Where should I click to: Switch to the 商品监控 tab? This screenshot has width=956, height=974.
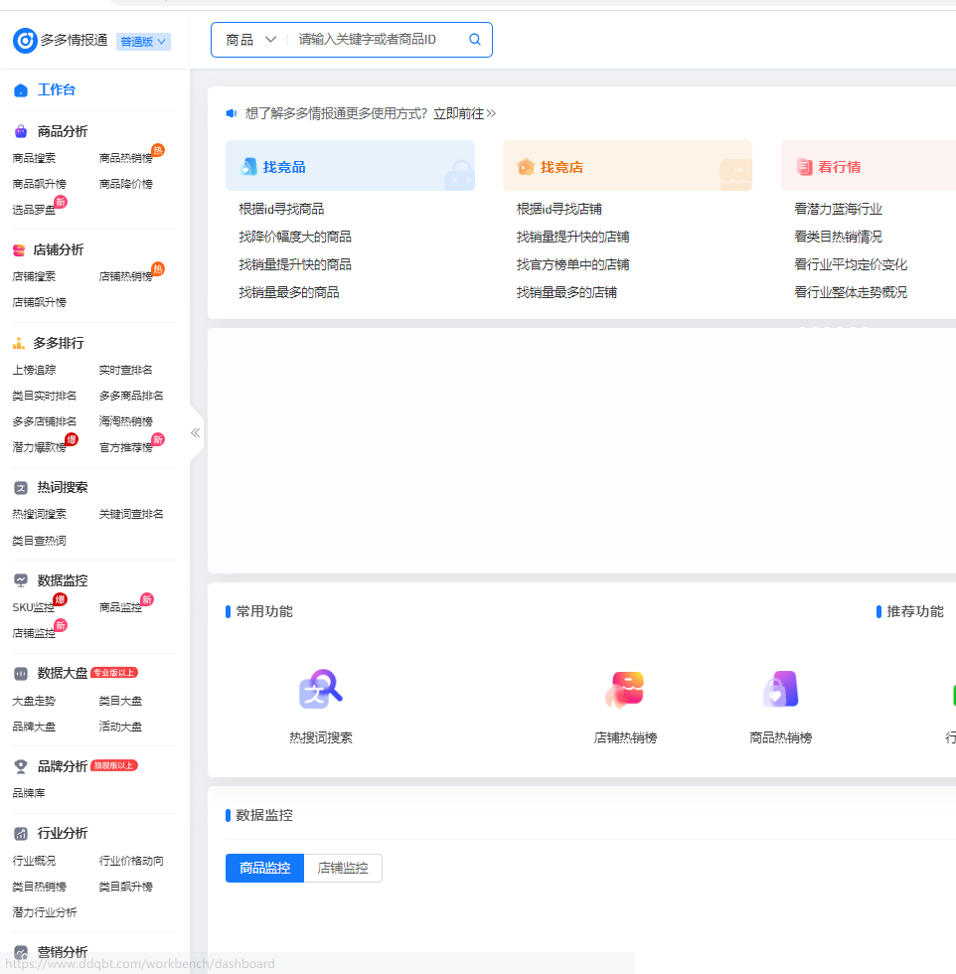(264, 868)
